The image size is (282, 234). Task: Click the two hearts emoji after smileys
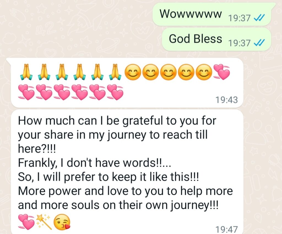(222, 72)
